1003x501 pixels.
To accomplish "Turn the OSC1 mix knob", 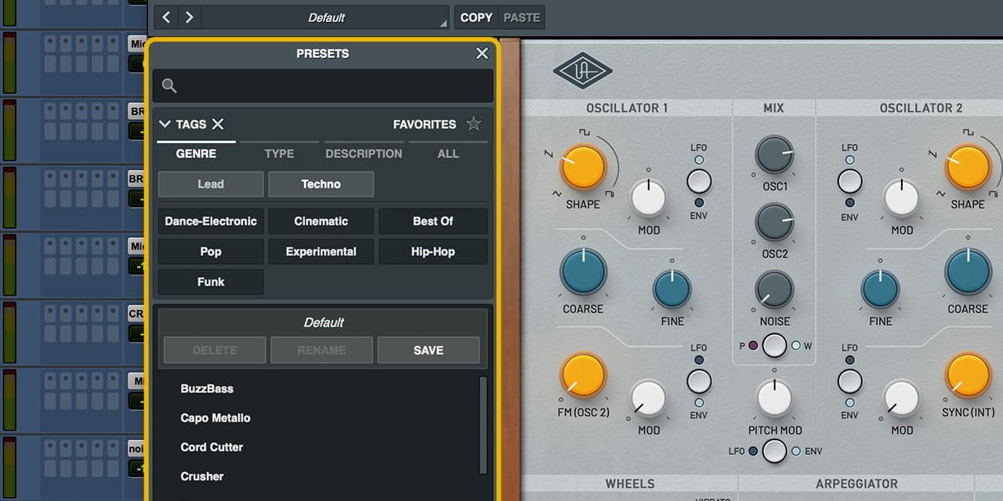I will click(x=774, y=154).
